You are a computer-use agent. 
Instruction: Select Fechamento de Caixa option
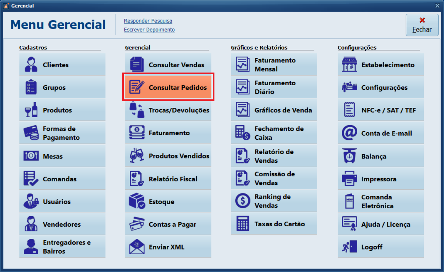(274, 133)
